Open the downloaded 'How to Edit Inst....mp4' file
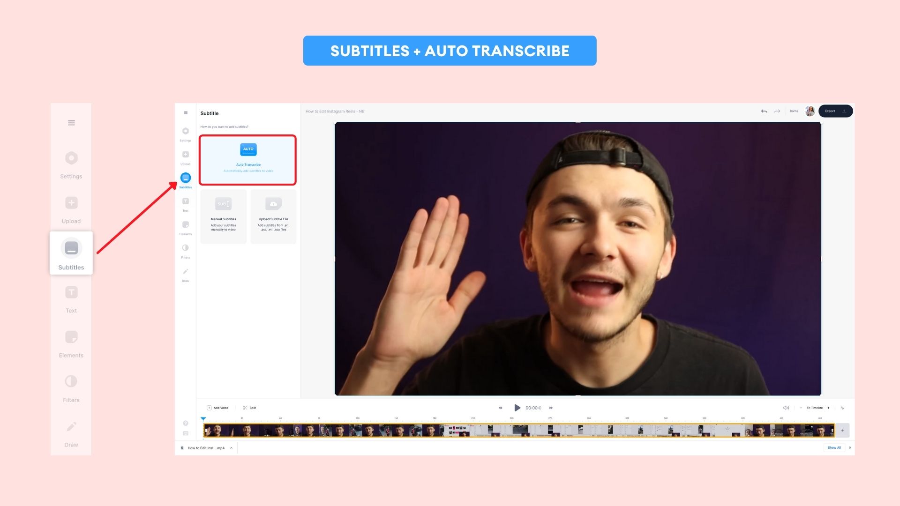The height and width of the screenshot is (506, 900). point(206,448)
